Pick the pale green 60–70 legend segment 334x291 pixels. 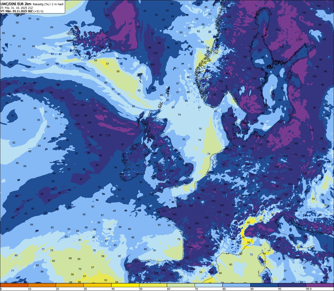[181, 285]
